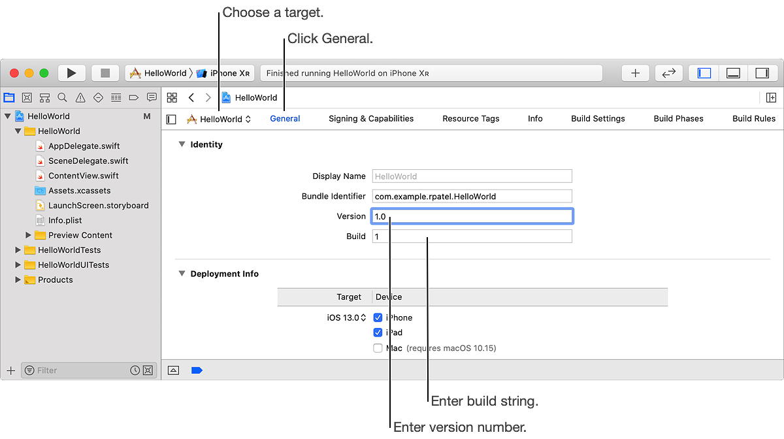784x439 pixels.
Task: Add an editor with the split button
Action: [x=771, y=97]
